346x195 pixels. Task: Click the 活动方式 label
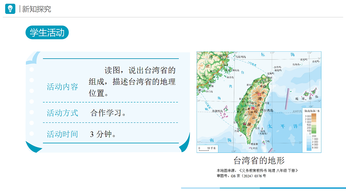pyautogui.click(x=63, y=113)
